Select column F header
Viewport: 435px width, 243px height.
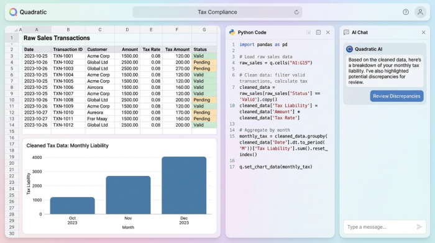tap(177, 30)
